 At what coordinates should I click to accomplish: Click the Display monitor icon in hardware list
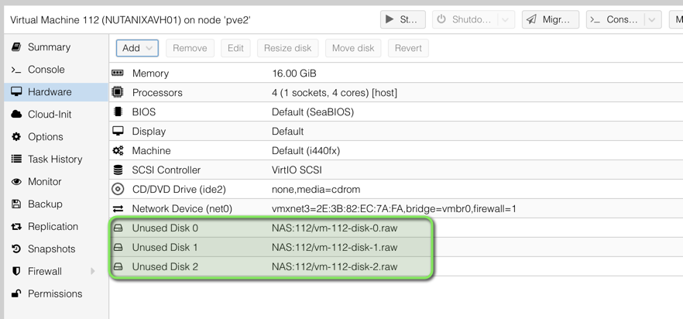118,131
